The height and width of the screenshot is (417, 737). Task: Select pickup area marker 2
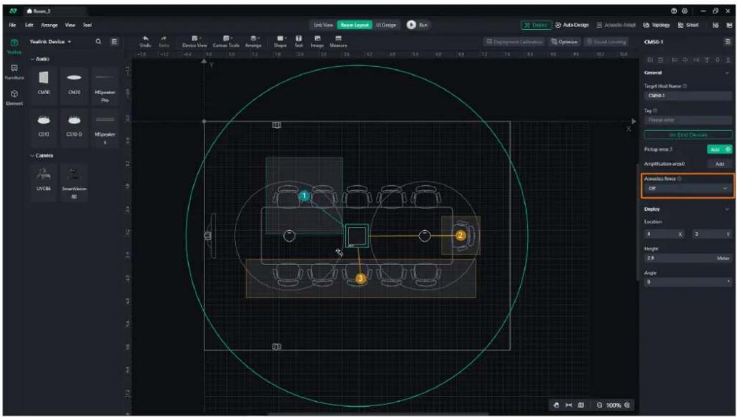(x=460, y=235)
